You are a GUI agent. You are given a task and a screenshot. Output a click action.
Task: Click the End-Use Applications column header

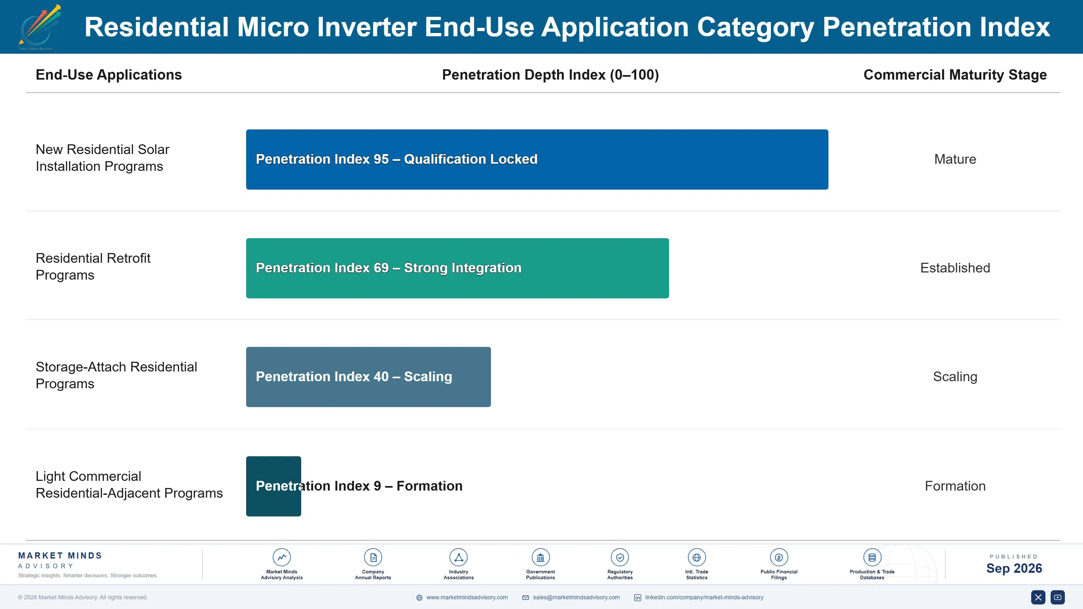(108, 75)
